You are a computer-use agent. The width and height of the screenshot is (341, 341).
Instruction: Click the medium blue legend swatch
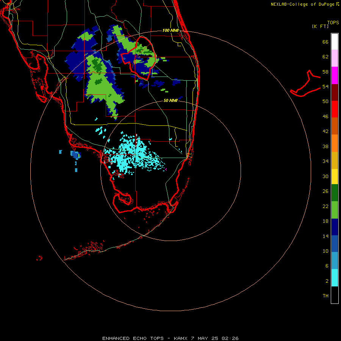(x=335, y=244)
